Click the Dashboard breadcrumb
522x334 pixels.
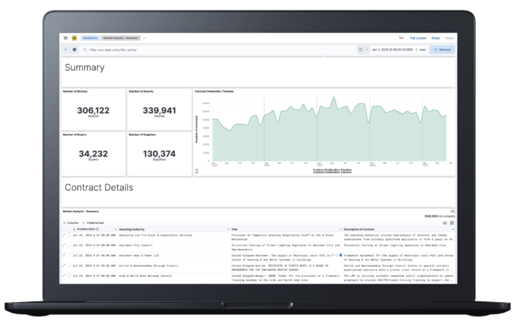pos(90,38)
